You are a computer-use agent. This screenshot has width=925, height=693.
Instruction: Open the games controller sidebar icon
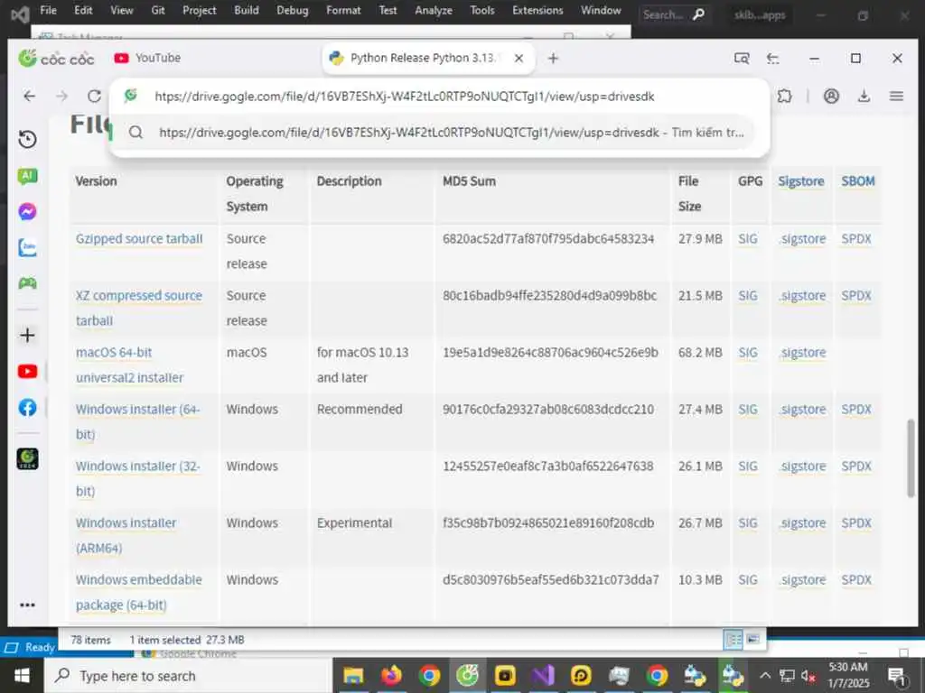click(28, 283)
